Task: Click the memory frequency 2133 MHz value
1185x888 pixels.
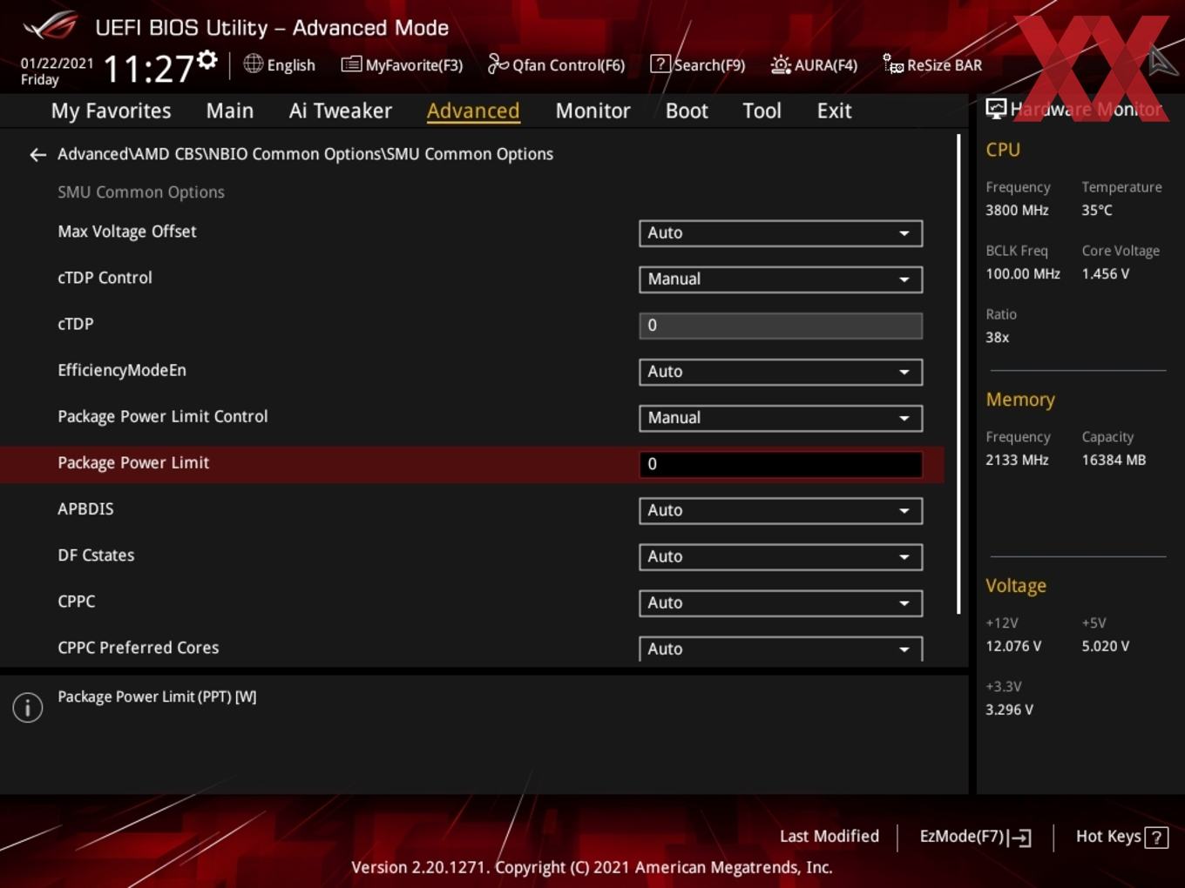Action: pos(1017,460)
